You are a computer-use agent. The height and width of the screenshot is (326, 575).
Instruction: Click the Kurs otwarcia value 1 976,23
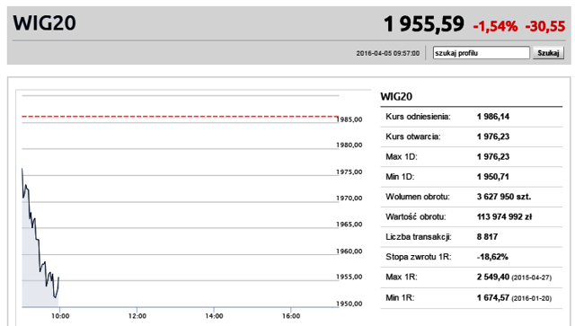pyautogui.click(x=493, y=137)
